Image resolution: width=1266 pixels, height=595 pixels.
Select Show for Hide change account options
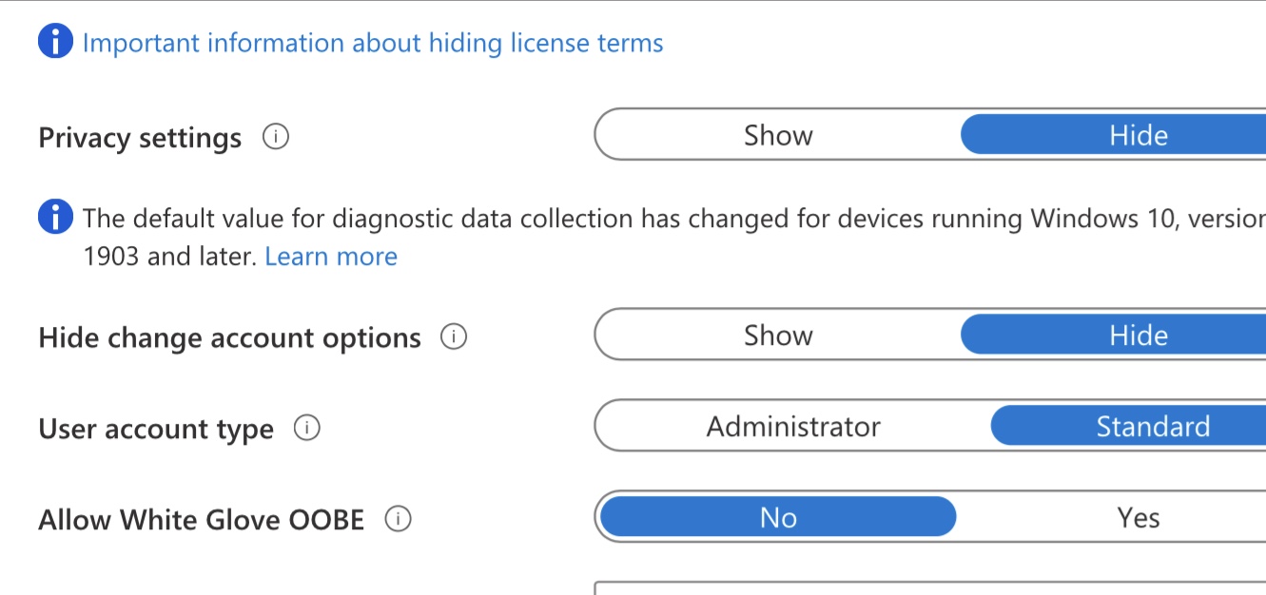(x=777, y=335)
